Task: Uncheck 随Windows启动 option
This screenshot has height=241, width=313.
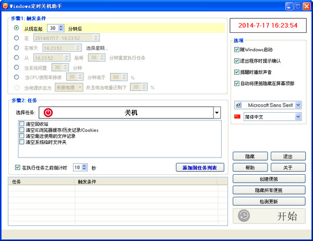Action: (236, 50)
